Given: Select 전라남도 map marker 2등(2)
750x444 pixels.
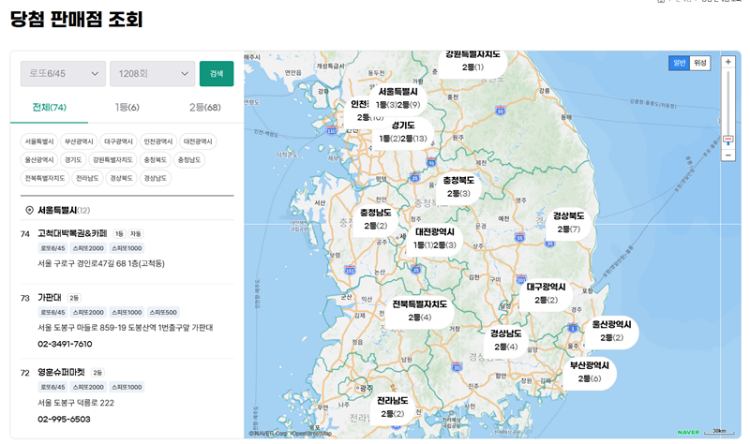Looking at the screenshot, I should point(392,407).
